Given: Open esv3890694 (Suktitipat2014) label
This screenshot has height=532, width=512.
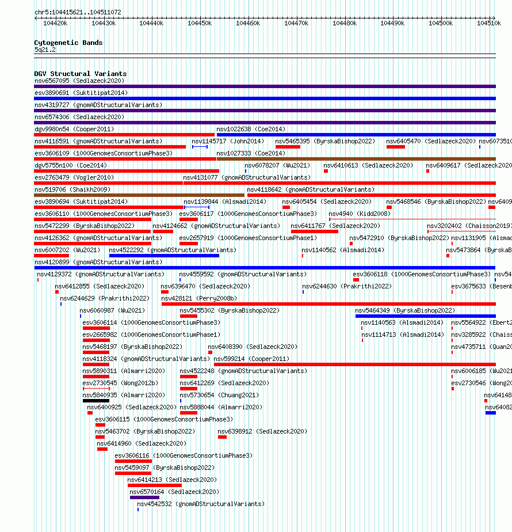Looking at the screenshot, I should (x=81, y=202).
